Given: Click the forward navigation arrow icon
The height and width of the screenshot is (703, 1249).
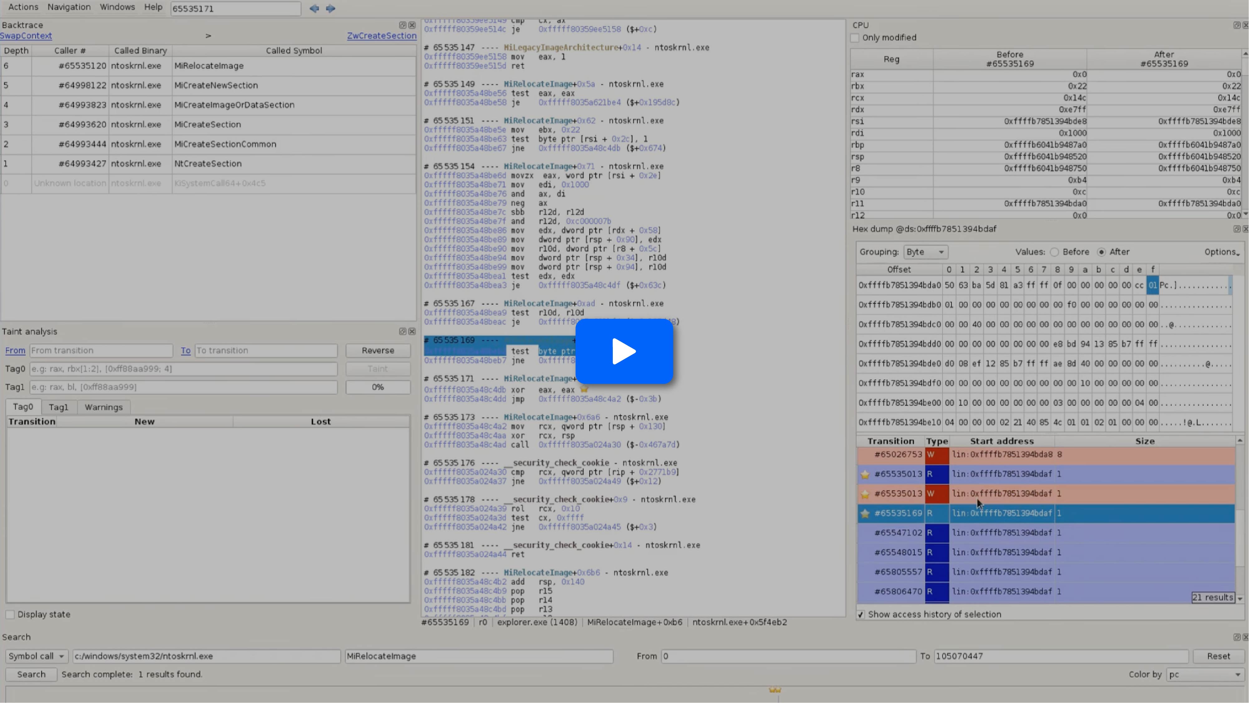Looking at the screenshot, I should [x=331, y=8].
